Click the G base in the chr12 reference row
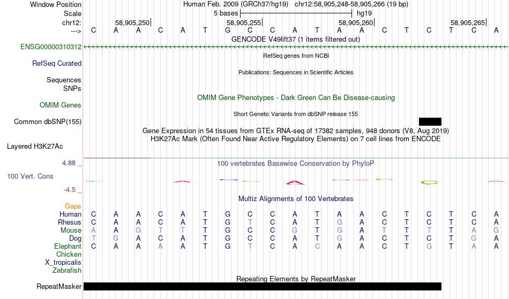 [228, 30]
